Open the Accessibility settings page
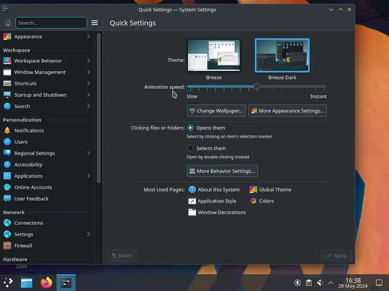 click(47, 164)
